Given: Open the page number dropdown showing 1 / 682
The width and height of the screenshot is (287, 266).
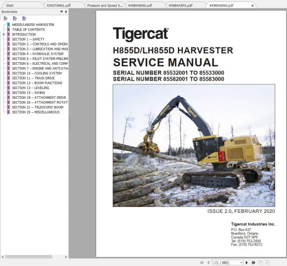Looking at the screenshot, I should (241, 263).
